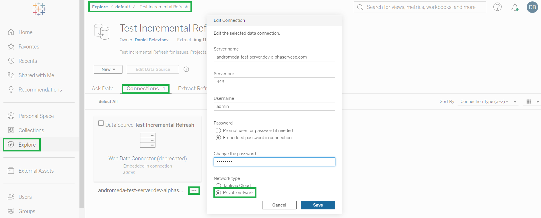Select Embedded password in connection

218,138
